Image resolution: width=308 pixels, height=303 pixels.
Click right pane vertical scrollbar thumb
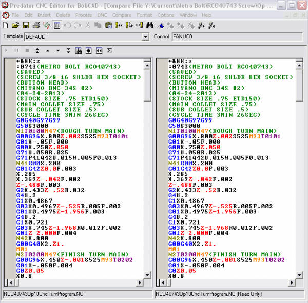click(299, 86)
